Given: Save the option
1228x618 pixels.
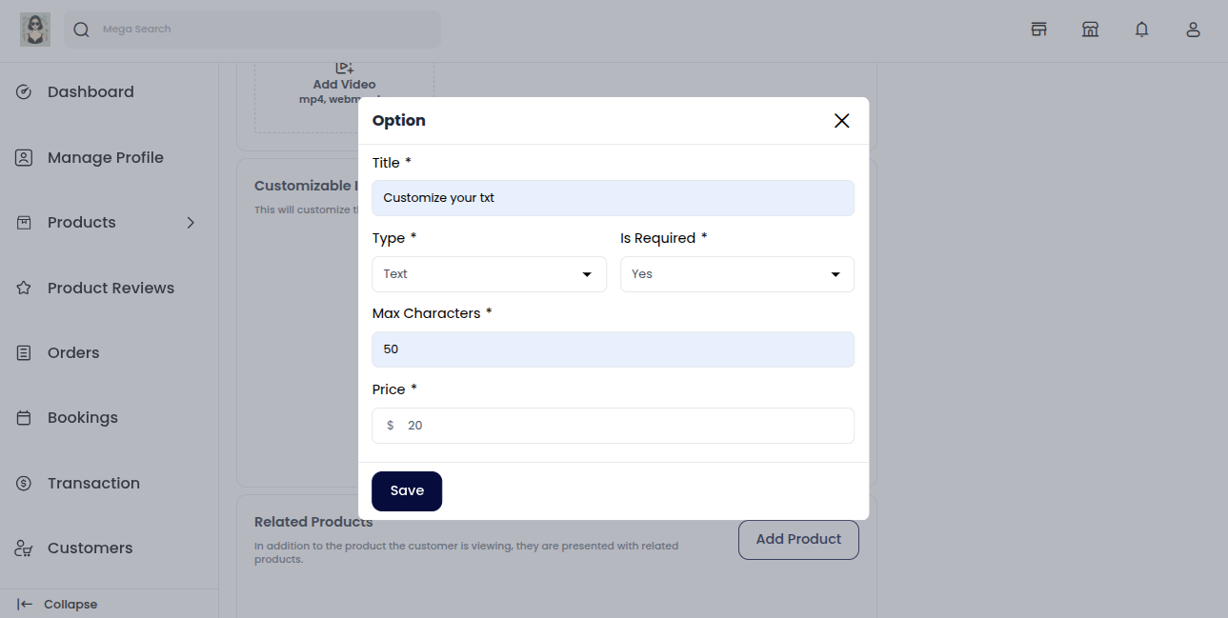Looking at the screenshot, I should (x=407, y=491).
